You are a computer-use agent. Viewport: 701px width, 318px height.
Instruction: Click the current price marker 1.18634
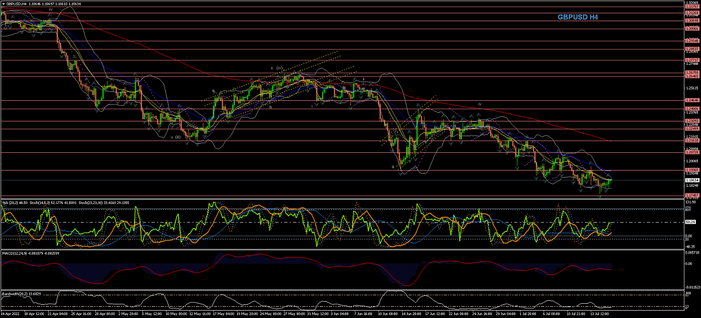tap(692, 180)
